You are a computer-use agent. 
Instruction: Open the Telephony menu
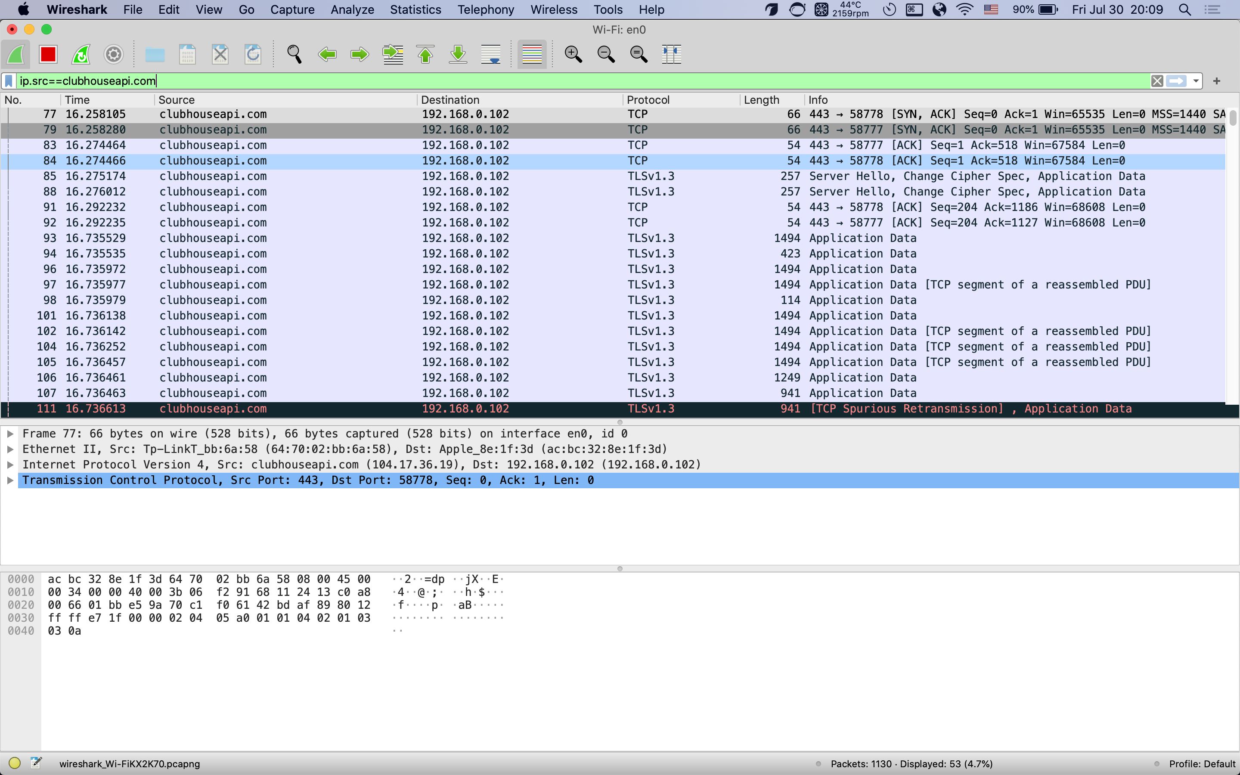[485, 9]
